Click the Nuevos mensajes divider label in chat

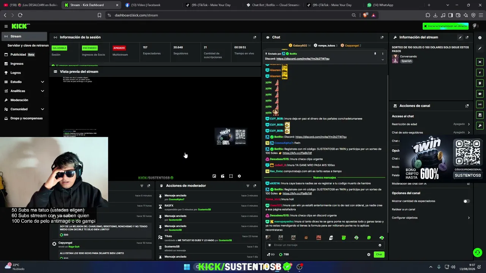[325, 177]
